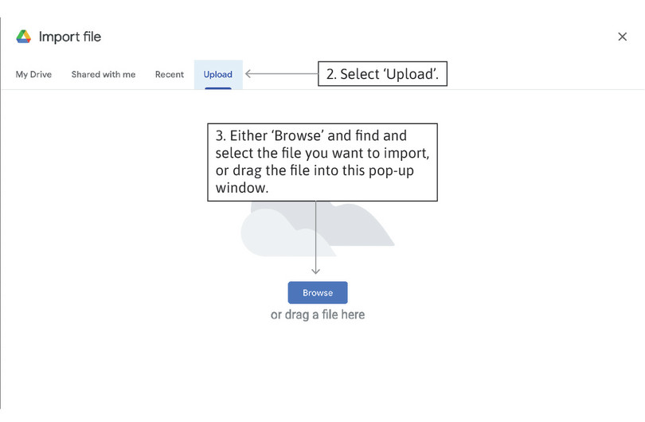Click the blue Browse button
Image resolution: width=645 pixels, height=422 pixels.
(x=318, y=292)
